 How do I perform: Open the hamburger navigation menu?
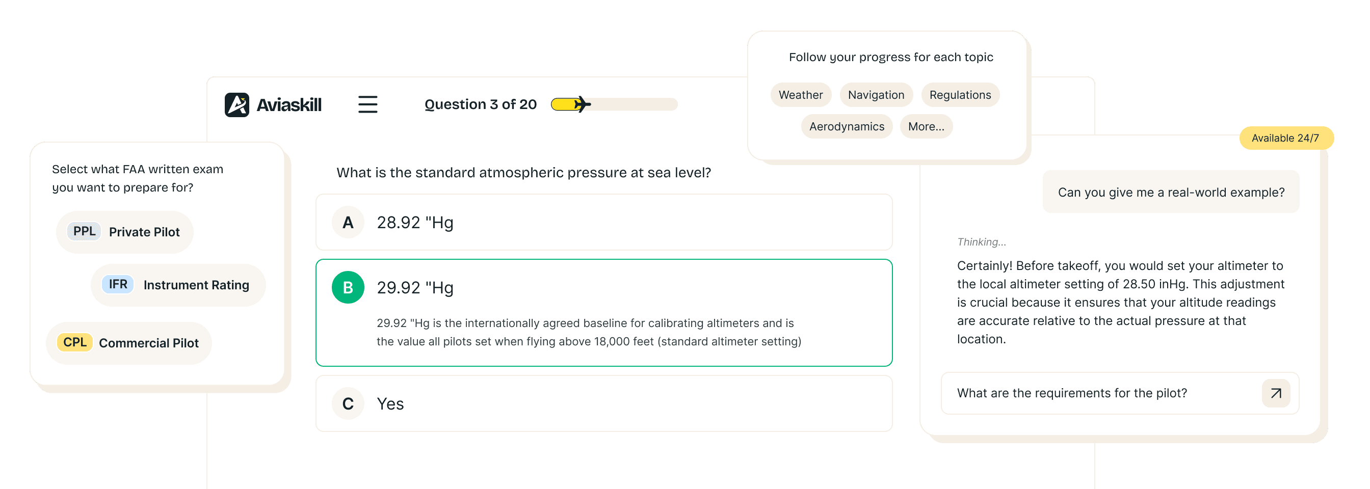[x=367, y=105]
